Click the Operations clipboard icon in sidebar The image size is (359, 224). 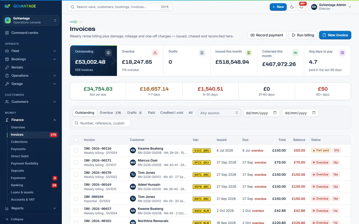pyautogui.click(x=7, y=76)
